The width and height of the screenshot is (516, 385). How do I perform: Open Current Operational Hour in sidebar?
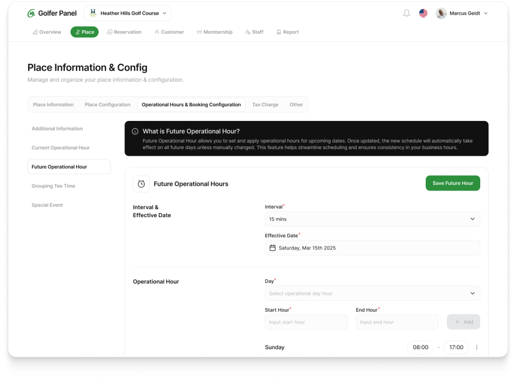pos(60,148)
